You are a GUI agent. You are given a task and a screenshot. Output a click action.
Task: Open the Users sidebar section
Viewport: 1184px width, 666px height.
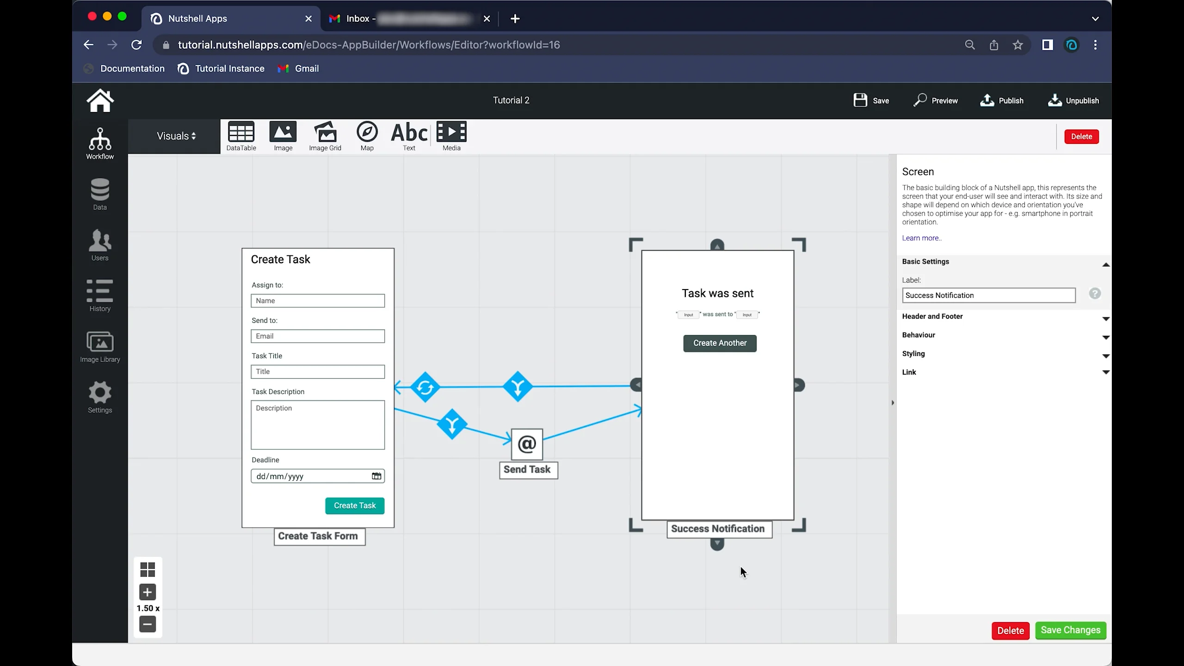pos(100,245)
